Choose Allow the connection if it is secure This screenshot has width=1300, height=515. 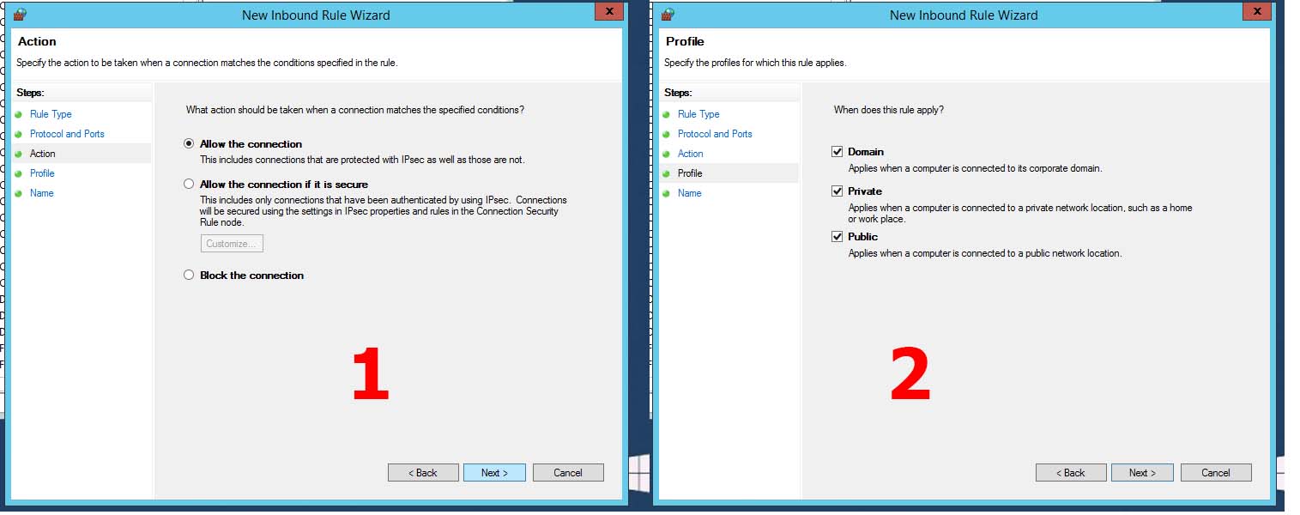(x=189, y=185)
